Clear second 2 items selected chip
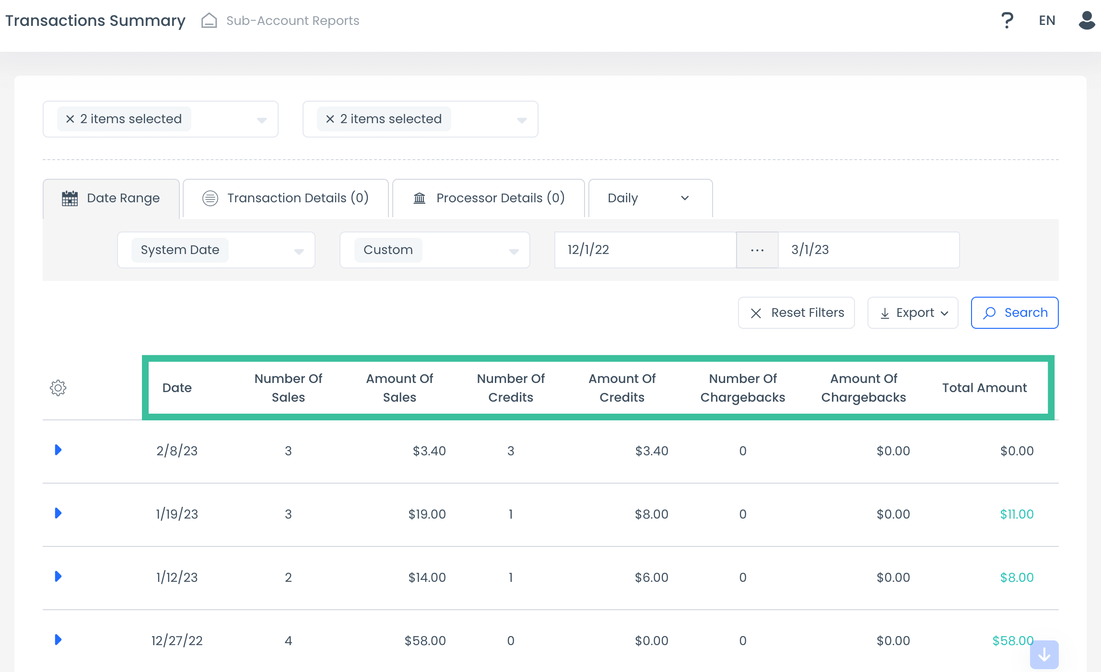 coord(330,119)
